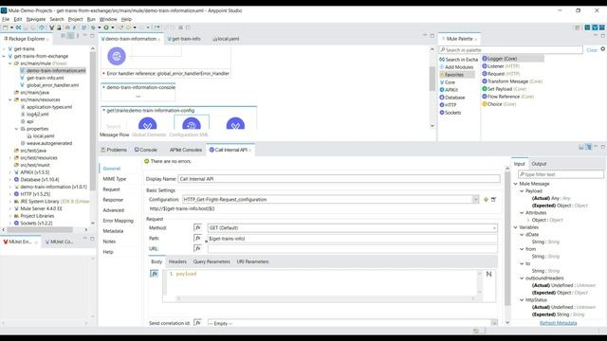The image size is (607, 341).
Task: Toggle fx for Send correlation id
Action: pyautogui.click(x=198, y=323)
